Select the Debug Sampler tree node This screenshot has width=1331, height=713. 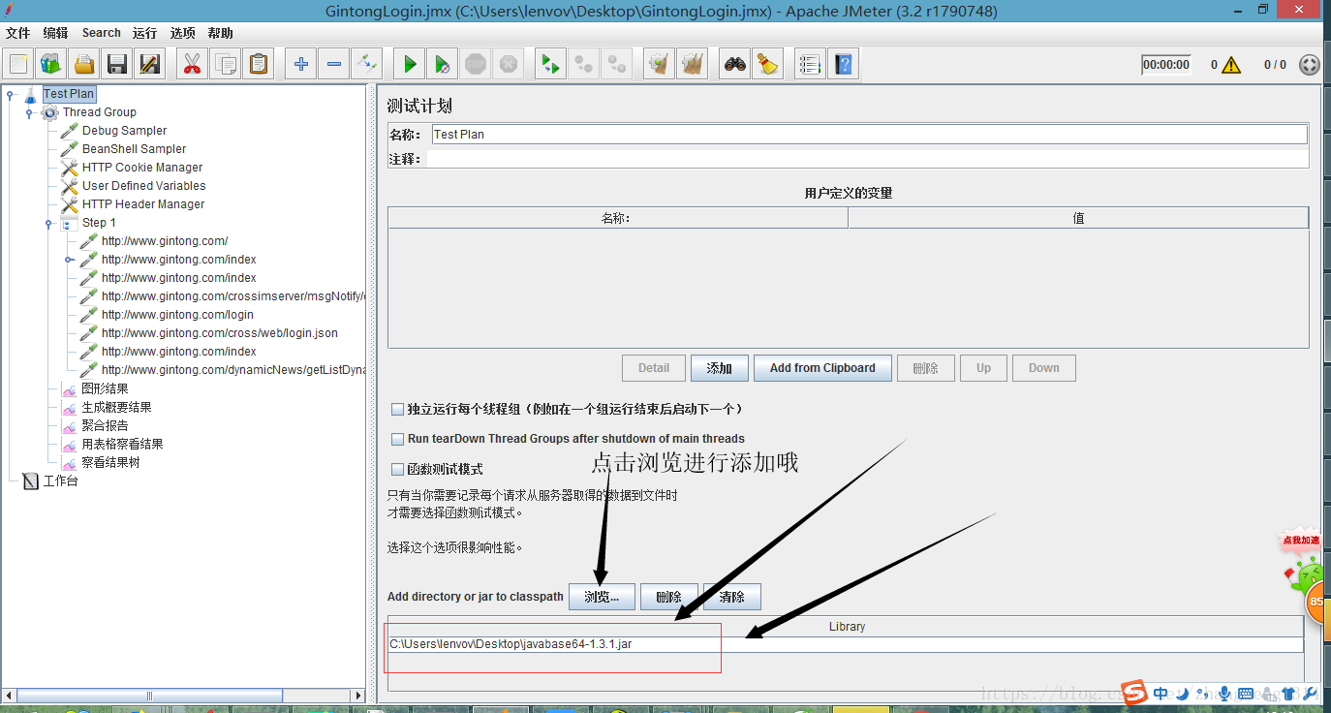pyautogui.click(x=124, y=131)
